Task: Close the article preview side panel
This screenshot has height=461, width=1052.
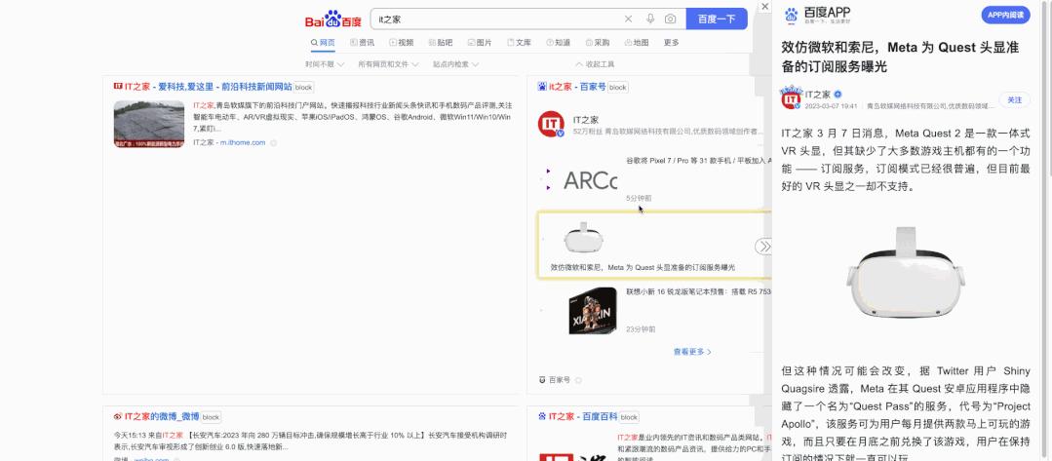Action: (764, 6)
